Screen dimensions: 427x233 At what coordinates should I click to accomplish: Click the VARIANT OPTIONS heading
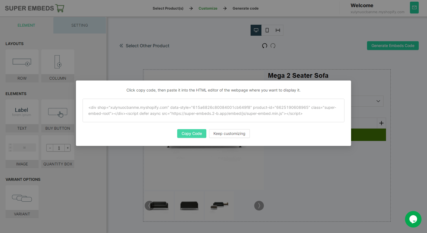point(23,179)
